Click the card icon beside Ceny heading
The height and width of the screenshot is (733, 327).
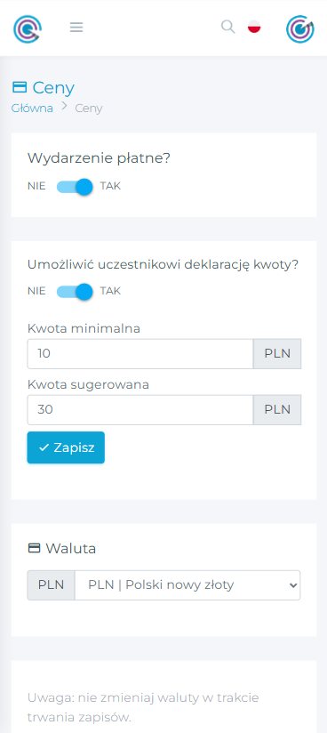(x=20, y=87)
